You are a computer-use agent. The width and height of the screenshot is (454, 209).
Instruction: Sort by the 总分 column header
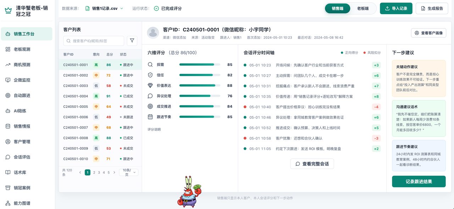coord(110,55)
